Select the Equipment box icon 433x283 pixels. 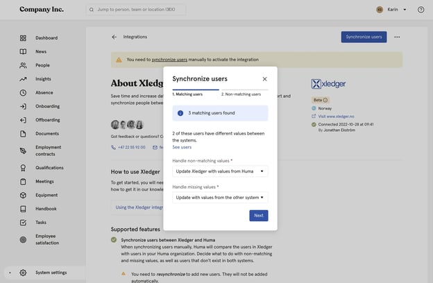click(23, 195)
